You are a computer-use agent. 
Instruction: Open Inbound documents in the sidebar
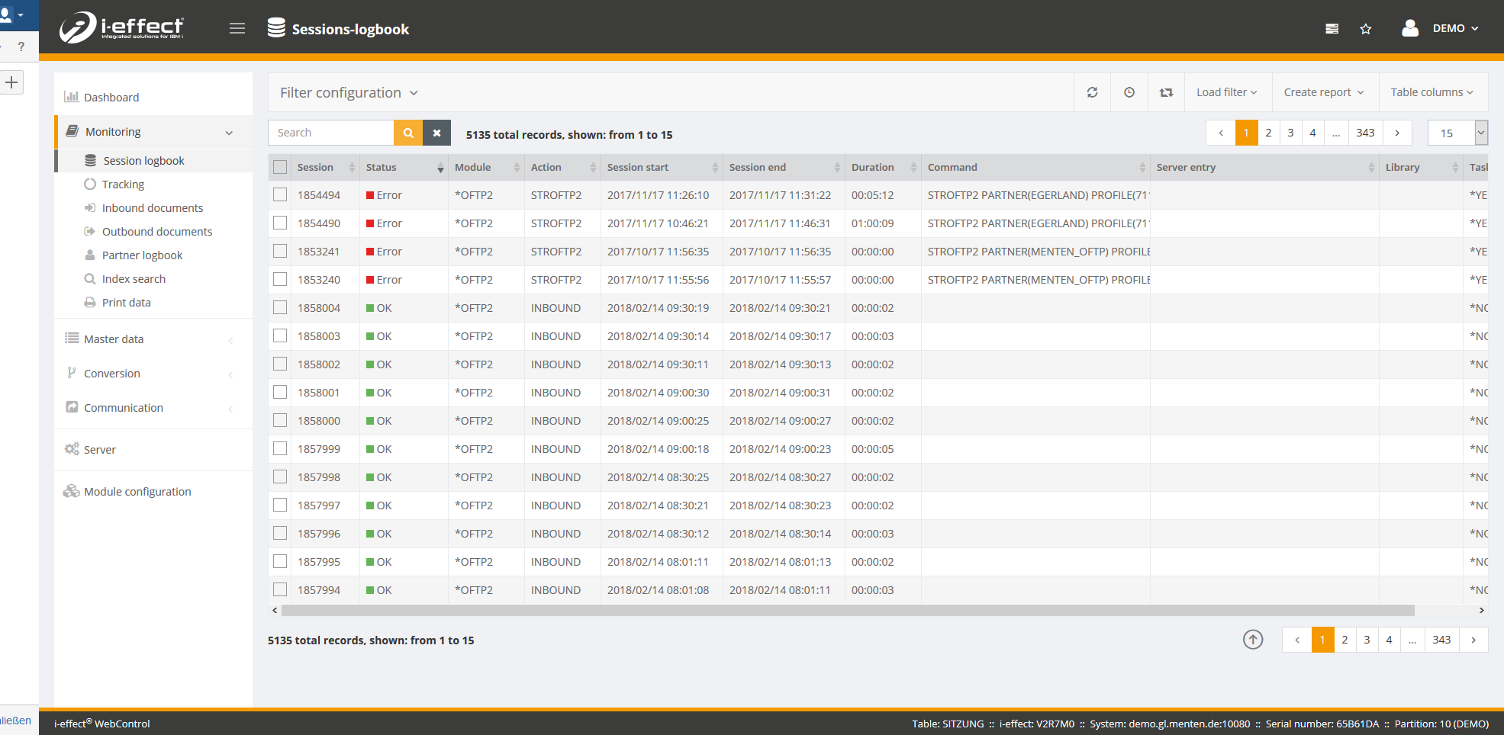pyautogui.click(x=153, y=208)
